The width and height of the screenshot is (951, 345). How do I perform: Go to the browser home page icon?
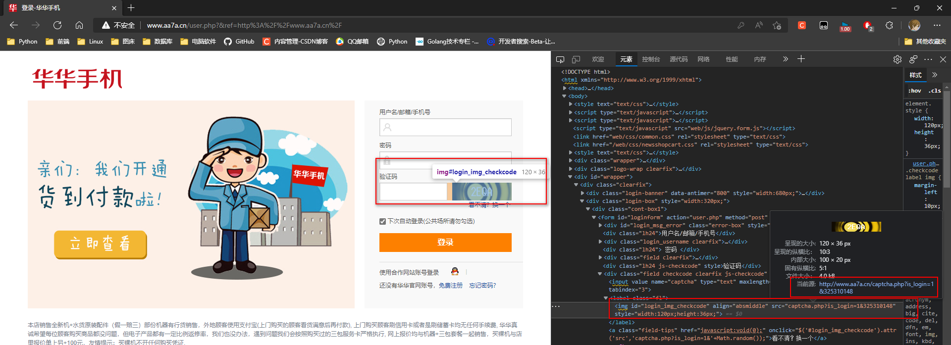tap(79, 25)
